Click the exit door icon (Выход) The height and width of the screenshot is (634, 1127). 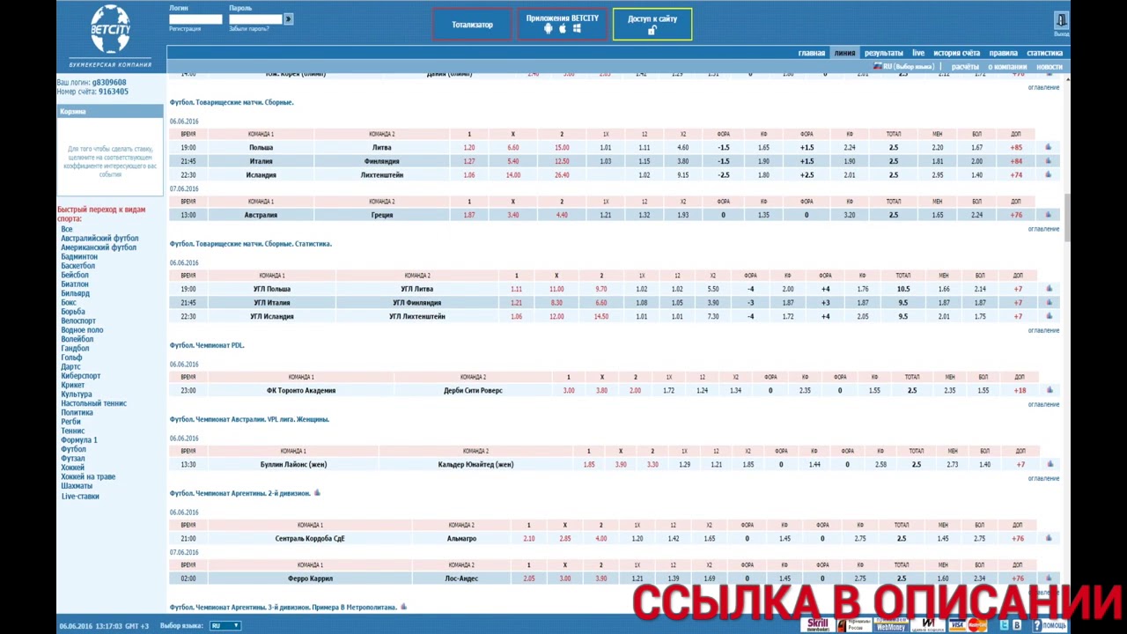1061,19
